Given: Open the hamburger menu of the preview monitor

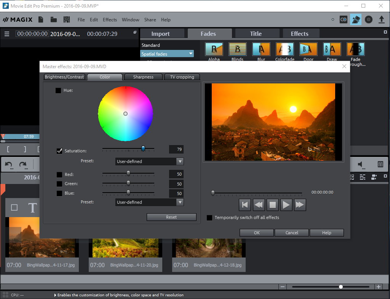Looking at the screenshot, I should pos(7,34).
